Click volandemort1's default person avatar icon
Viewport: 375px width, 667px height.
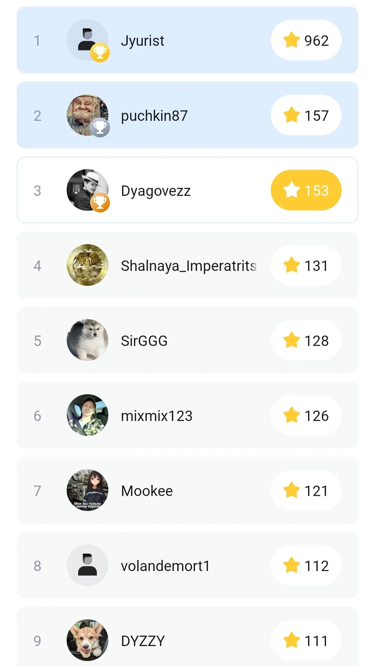pyautogui.click(x=87, y=565)
